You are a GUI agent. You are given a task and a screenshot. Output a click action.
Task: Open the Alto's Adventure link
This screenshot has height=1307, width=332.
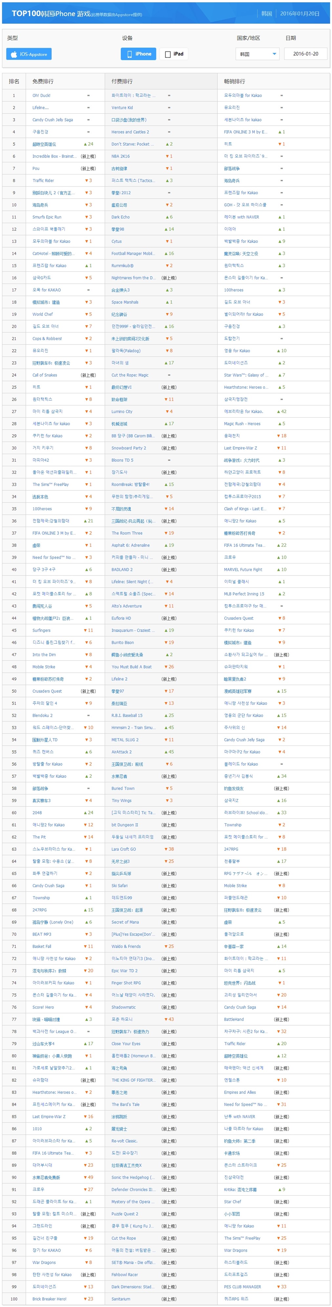pyautogui.click(x=127, y=606)
